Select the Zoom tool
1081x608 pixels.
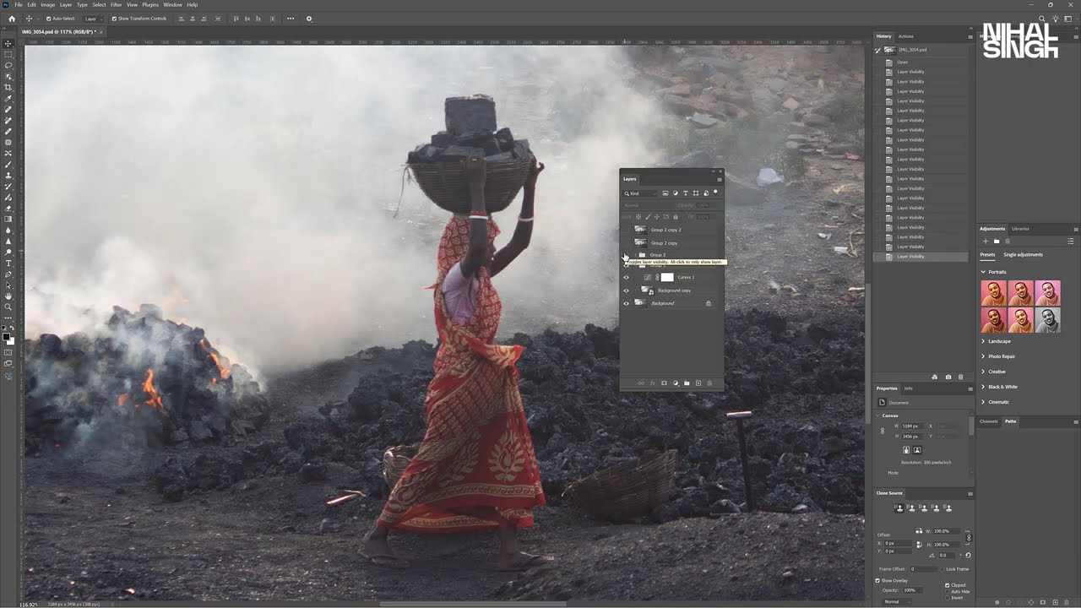pos(8,307)
